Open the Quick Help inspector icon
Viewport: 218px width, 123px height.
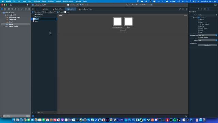coord(205,9)
